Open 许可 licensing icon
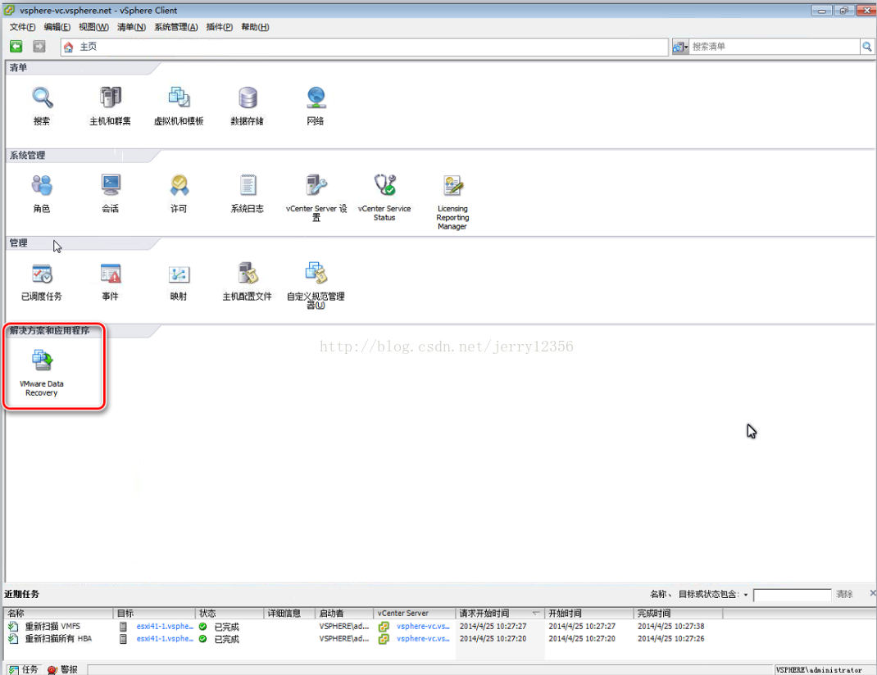Viewport: 877px width, 675px height. pyautogui.click(x=179, y=185)
